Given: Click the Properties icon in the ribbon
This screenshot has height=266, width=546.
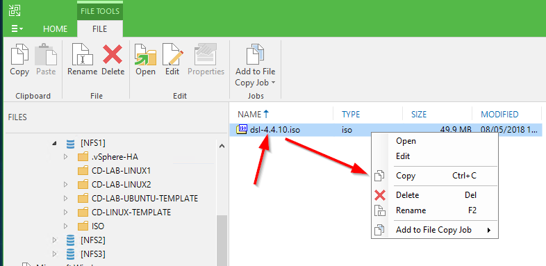Looking at the screenshot, I should click(206, 55).
